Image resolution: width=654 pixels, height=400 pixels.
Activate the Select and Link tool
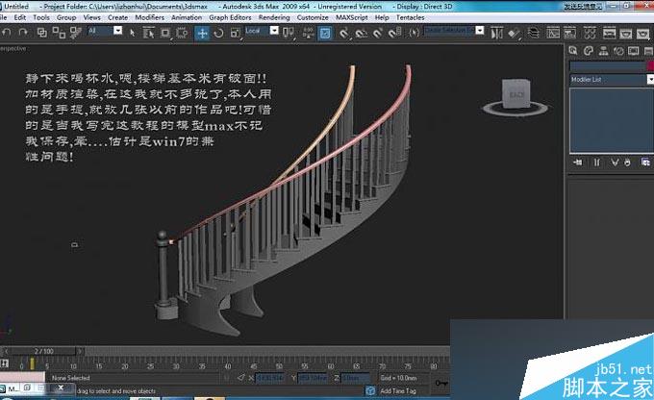click(41, 32)
